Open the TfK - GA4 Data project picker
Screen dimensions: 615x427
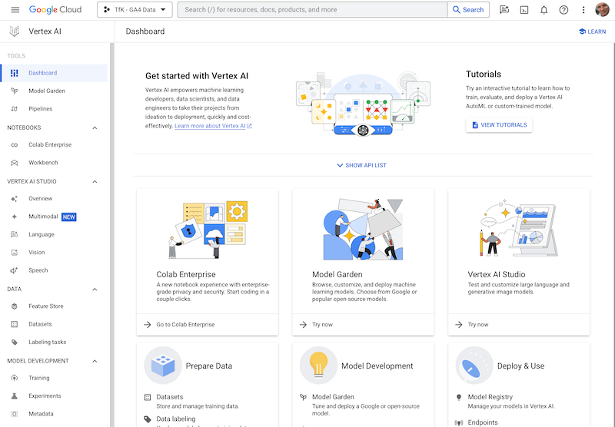[134, 10]
